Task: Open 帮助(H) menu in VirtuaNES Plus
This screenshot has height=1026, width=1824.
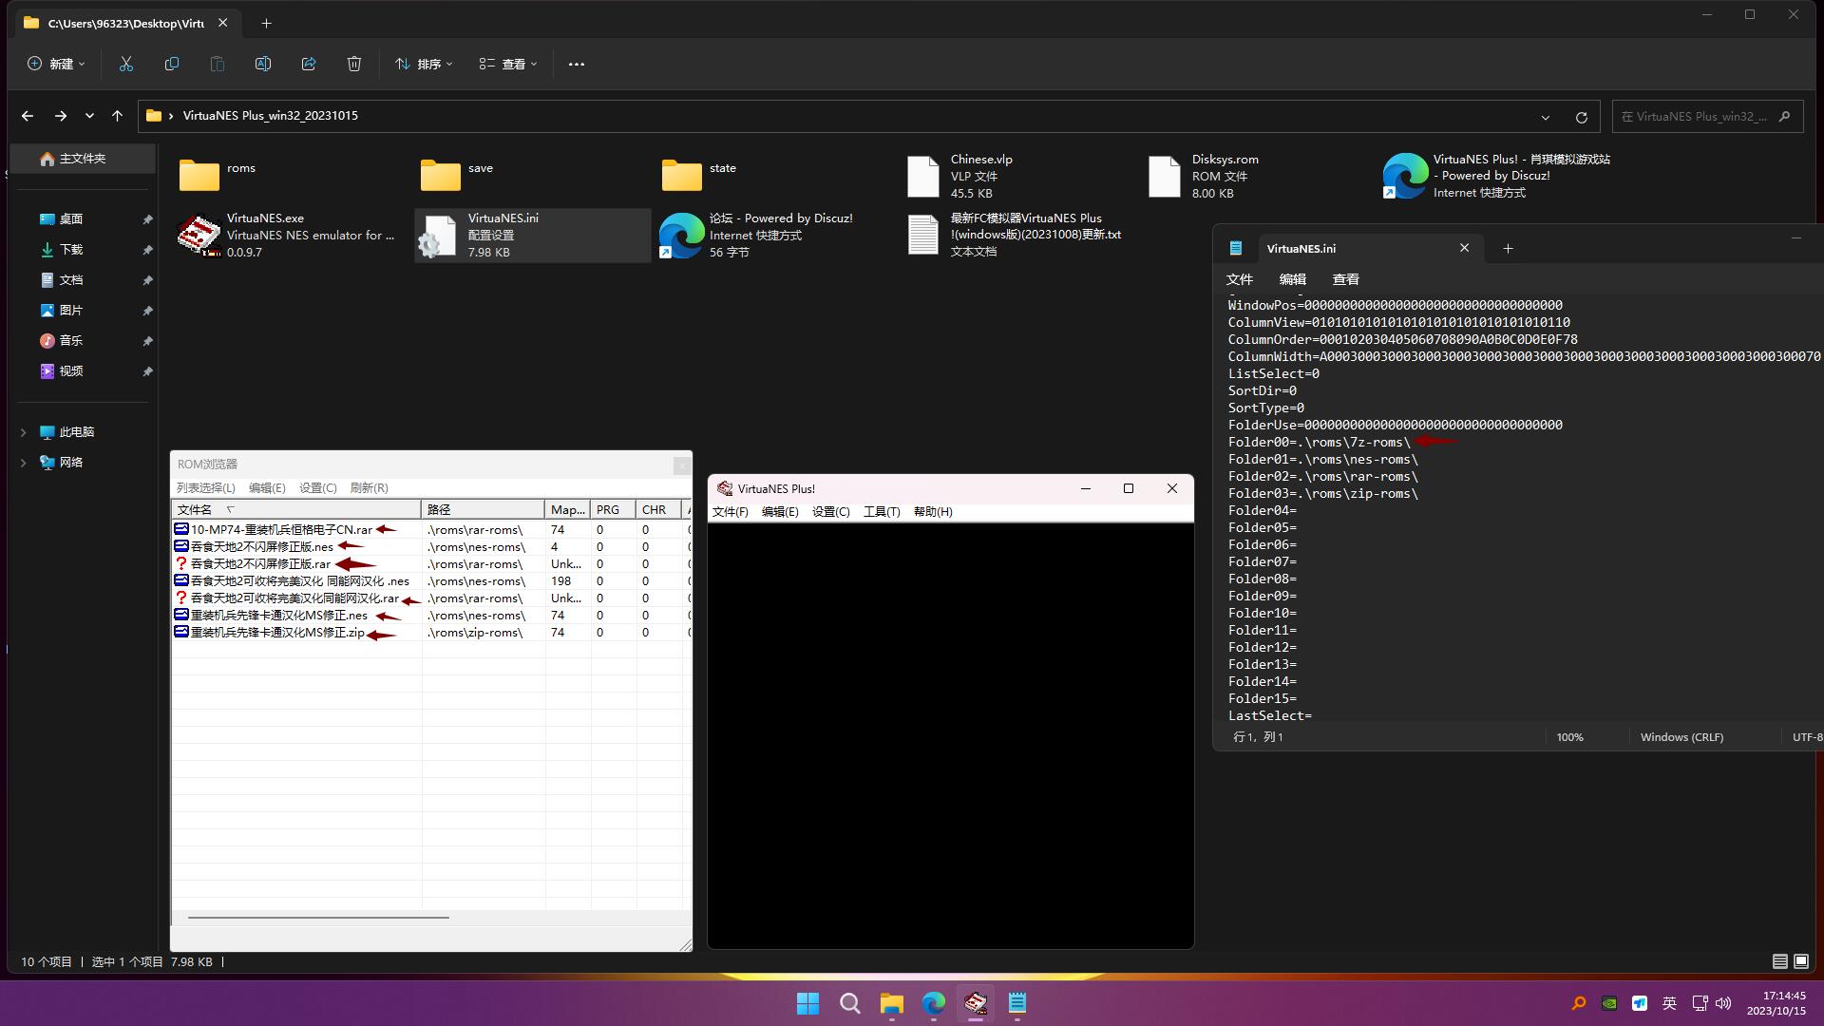Action: pos(933,512)
